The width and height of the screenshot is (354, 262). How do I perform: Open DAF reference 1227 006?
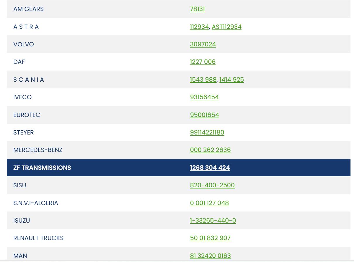click(x=203, y=62)
